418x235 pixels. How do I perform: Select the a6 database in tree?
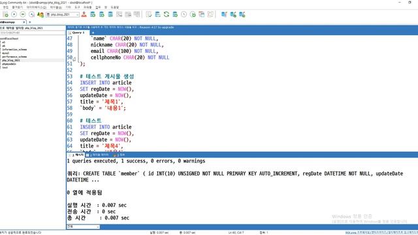[4, 46]
